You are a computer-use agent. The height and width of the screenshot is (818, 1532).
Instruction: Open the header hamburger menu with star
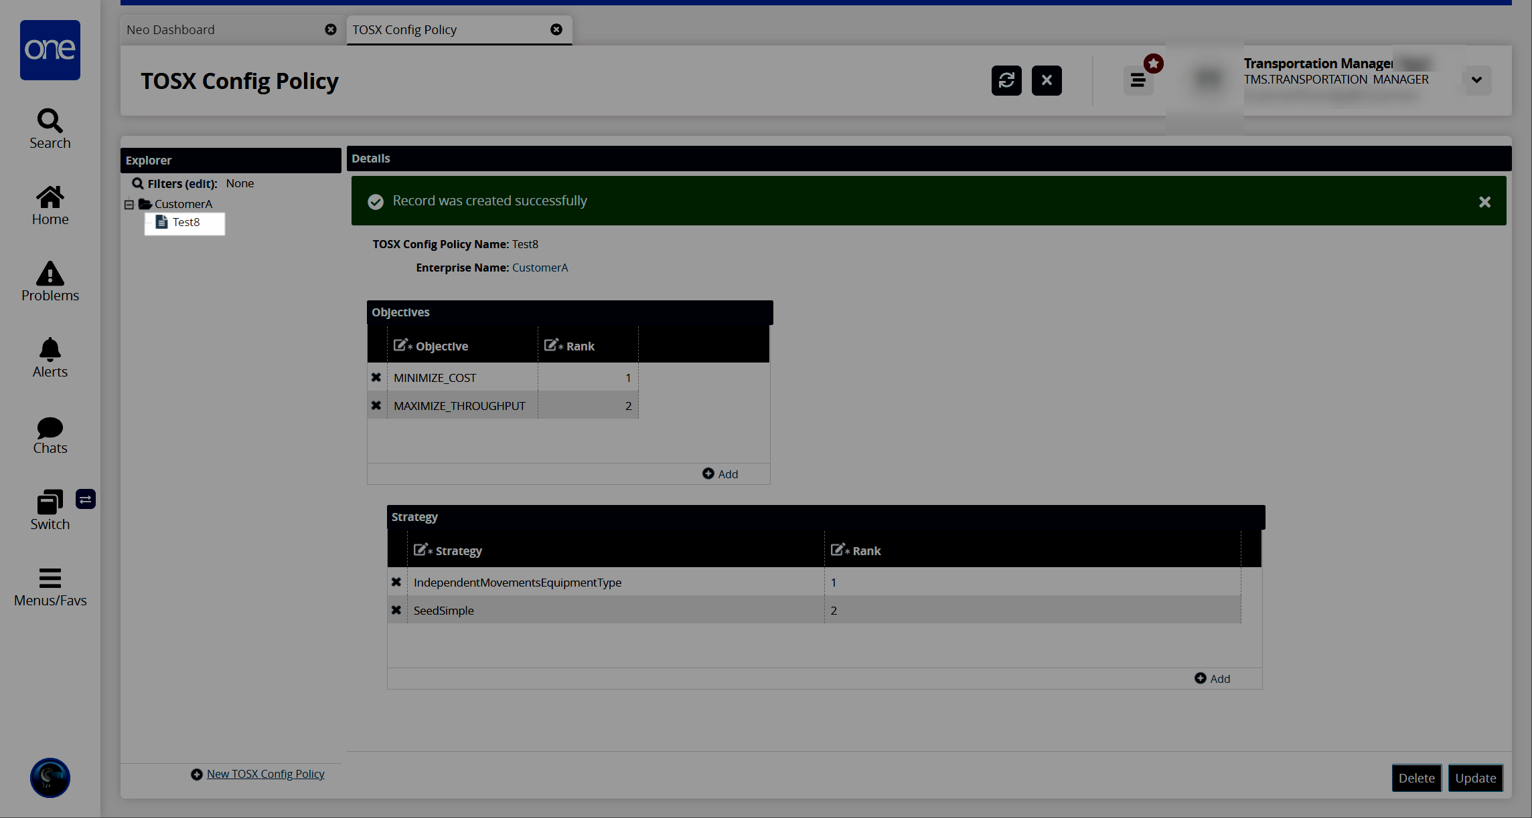coord(1138,80)
